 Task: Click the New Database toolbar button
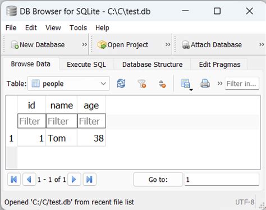[x=38, y=45]
